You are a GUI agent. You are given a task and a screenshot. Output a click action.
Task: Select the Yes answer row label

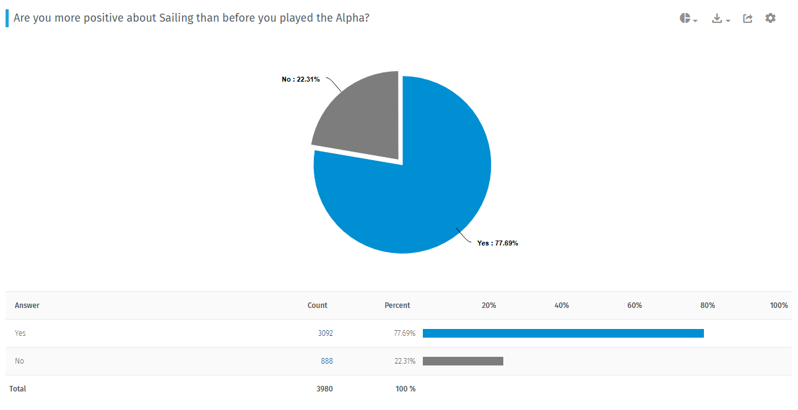(20, 333)
